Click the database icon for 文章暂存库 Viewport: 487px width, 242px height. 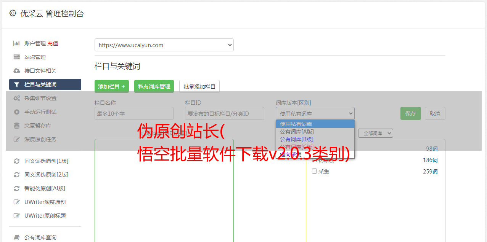point(17,126)
